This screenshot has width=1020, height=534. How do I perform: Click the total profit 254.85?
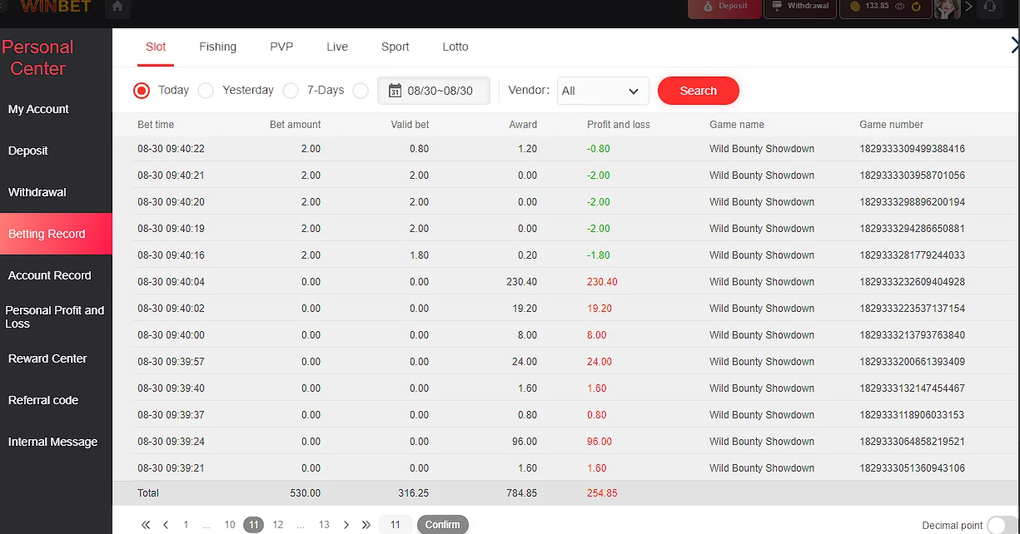click(x=602, y=493)
